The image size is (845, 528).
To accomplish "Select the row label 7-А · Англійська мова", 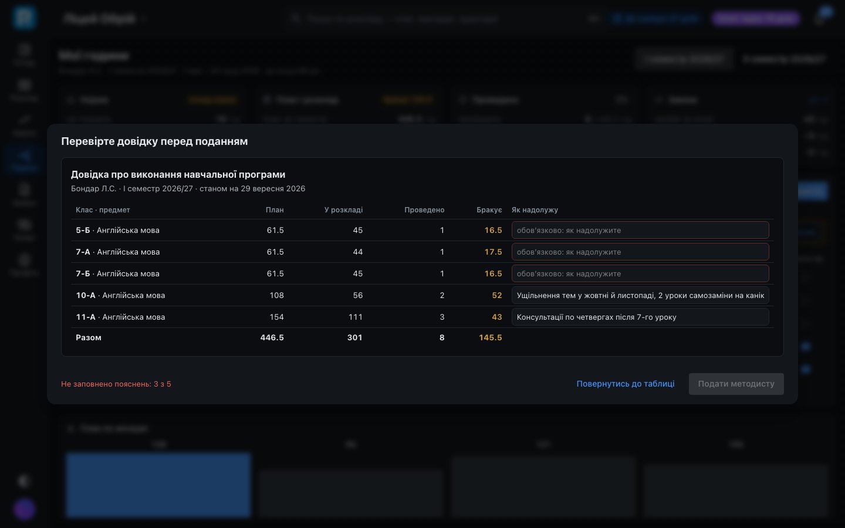I will [x=118, y=252].
